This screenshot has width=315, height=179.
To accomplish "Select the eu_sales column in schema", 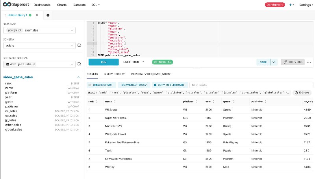I will click(11, 116).
